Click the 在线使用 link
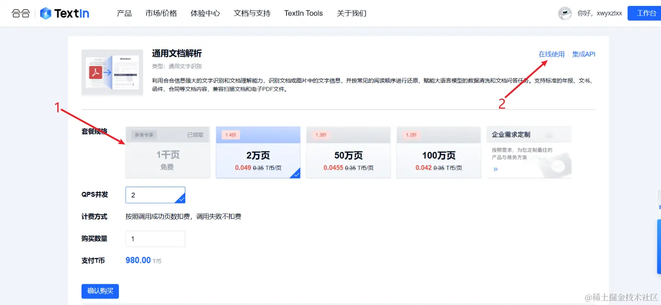 [x=551, y=54]
